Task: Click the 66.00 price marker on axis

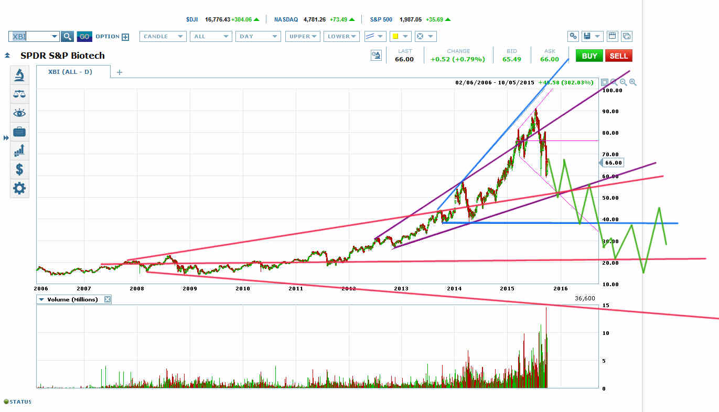Action: [613, 162]
